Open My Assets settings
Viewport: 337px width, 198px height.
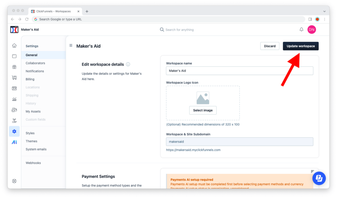[33, 111]
